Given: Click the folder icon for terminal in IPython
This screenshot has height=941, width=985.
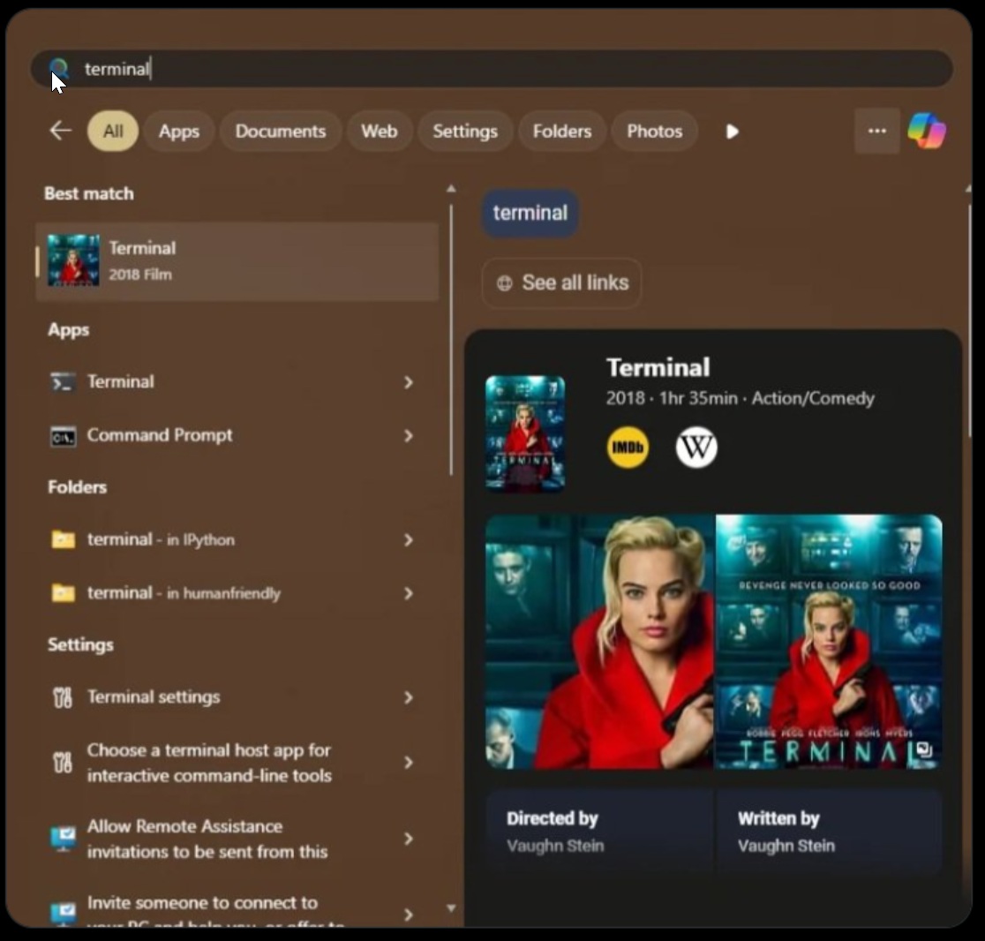Looking at the screenshot, I should pos(63,539).
